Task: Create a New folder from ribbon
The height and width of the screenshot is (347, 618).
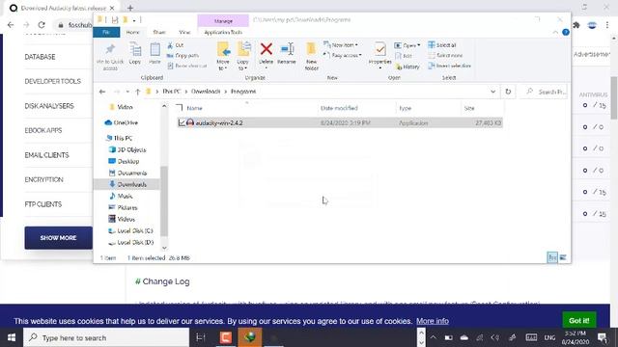Action: (x=311, y=56)
